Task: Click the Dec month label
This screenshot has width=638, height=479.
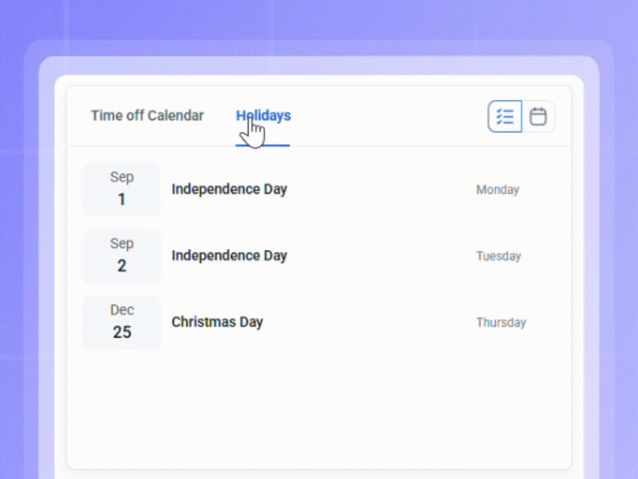Action: coord(122,310)
